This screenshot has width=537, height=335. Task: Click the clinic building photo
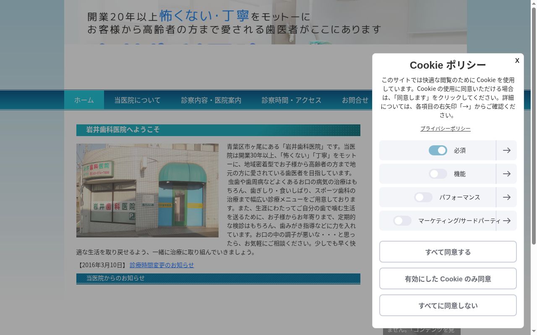coord(147,191)
